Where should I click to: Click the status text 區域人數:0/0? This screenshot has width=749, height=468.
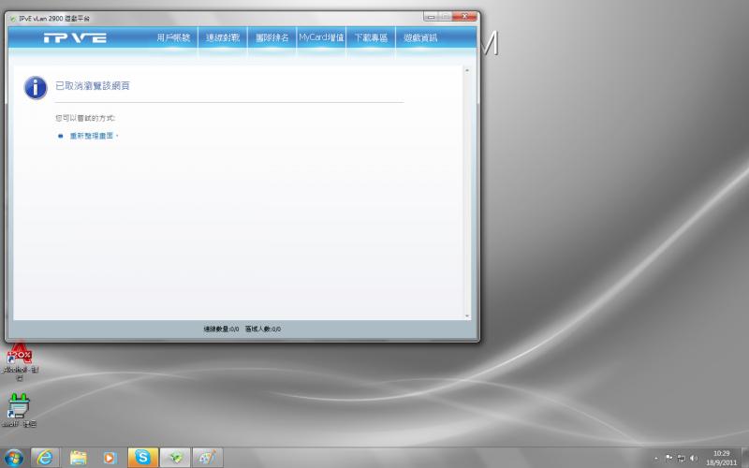[x=263, y=329]
